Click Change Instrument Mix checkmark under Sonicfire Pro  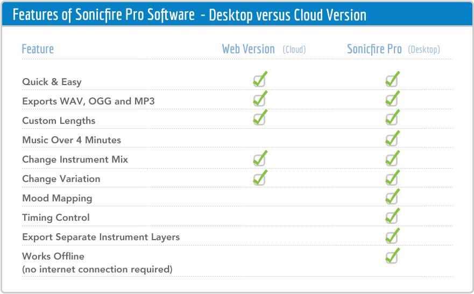[x=392, y=158]
